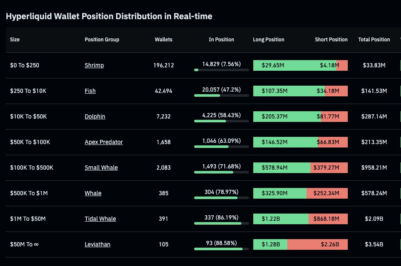Click the $1.22B green long segment
401x266 pixels.
click(281, 219)
